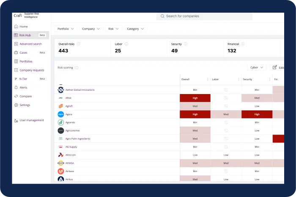296x197 pixels.
Task: Open the Agiloft company
Action: pyautogui.click(x=69, y=106)
